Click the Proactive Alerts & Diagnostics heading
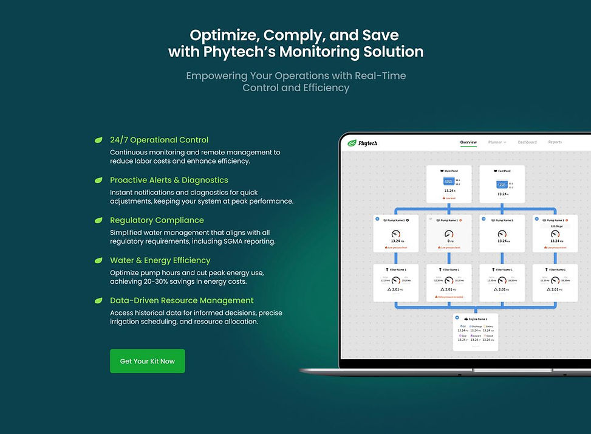Image resolution: width=591 pixels, height=434 pixels. pyautogui.click(x=169, y=181)
